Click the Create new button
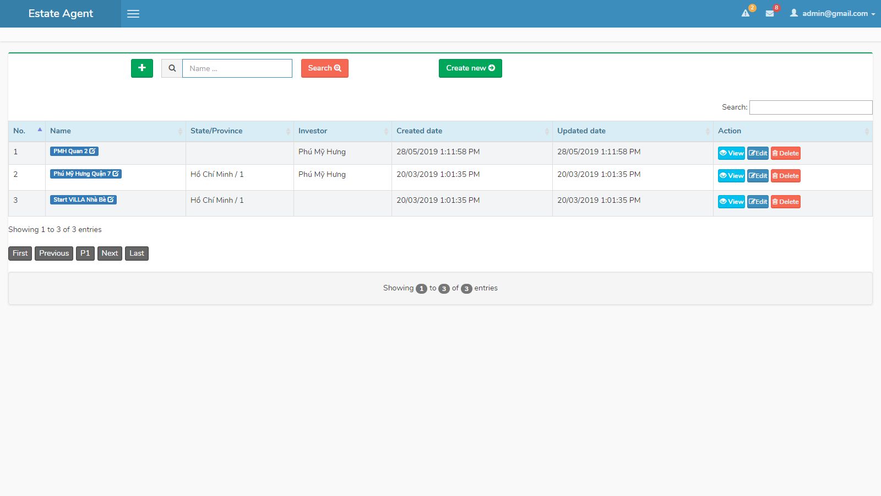Viewport: 881px width, 496px height. pos(470,68)
